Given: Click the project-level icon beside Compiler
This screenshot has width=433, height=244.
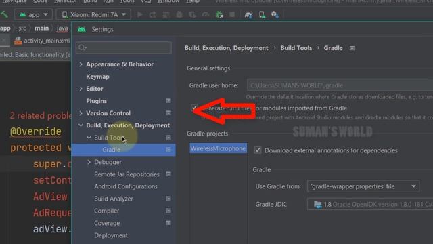Looking at the screenshot, I should pos(168,211).
